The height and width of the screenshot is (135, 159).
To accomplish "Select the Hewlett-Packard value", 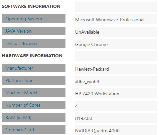I will [92, 69].
